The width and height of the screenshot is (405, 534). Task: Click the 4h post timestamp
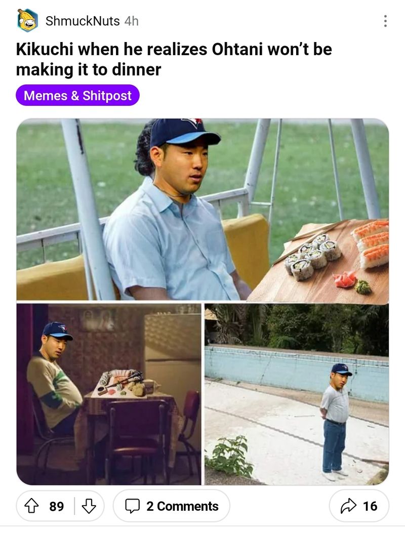[132, 21]
